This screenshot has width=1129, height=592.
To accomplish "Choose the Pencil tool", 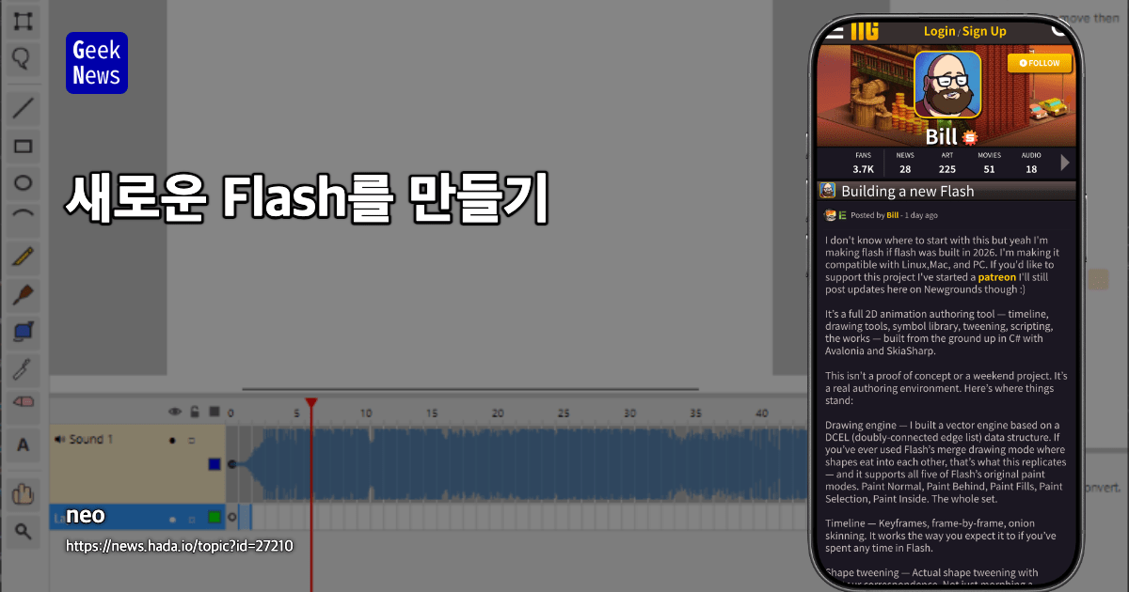I will coord(23,257).
